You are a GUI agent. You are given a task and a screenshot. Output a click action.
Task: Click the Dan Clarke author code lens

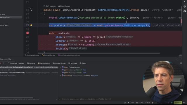[64, 6]
